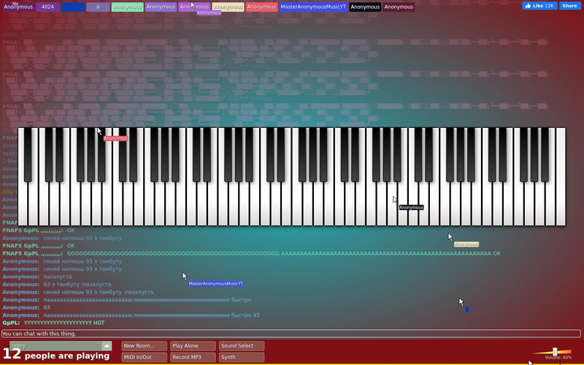
Task: Open the Synth panel
Action: (x=242, y=357)
